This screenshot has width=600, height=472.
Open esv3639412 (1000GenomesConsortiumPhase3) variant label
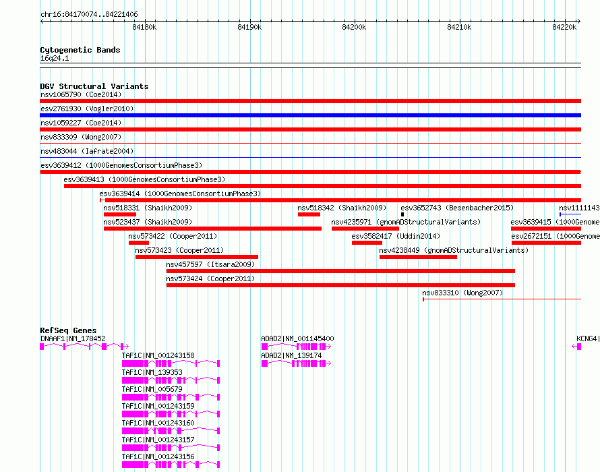pyautogui.click(x=121, y=165)
